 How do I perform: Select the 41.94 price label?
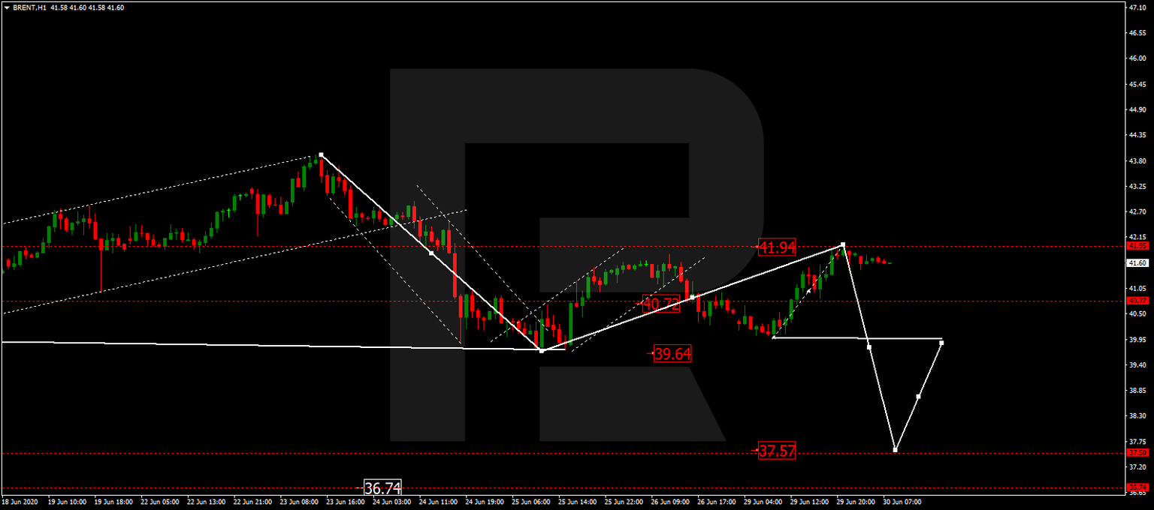click(776, 247)
